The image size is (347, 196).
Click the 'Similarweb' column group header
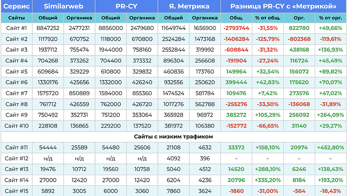(x=63, y=6)
